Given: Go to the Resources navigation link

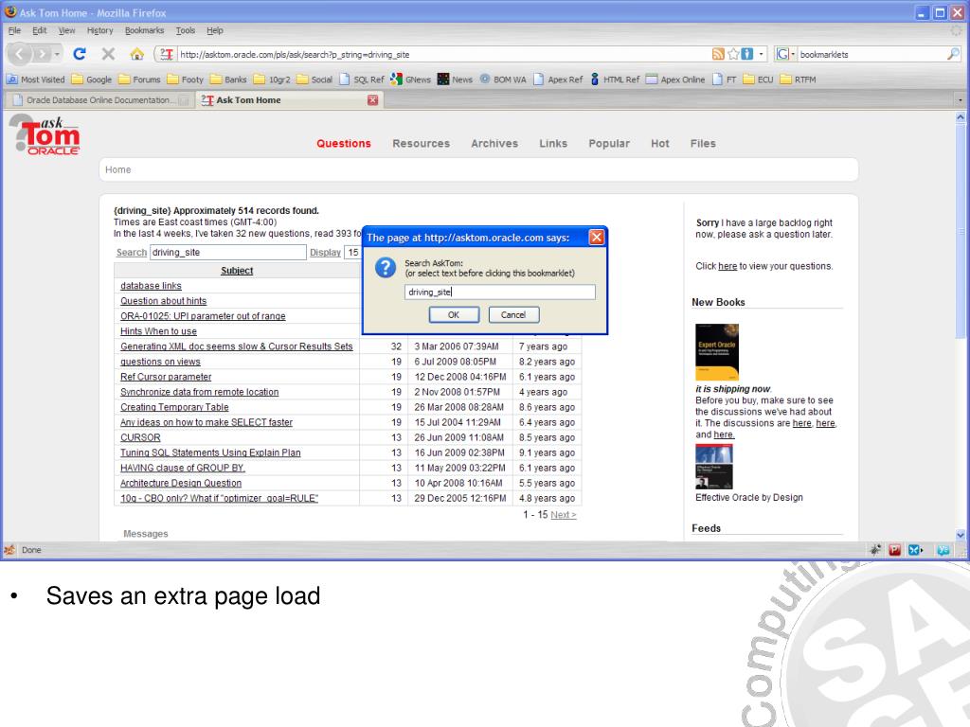Looking at the screenshot, I should [422, 144].
